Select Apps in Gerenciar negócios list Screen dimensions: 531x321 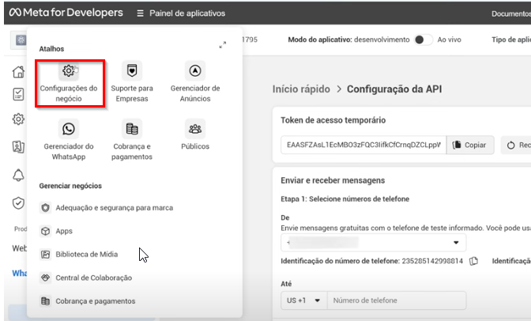(x=56, y=231)
